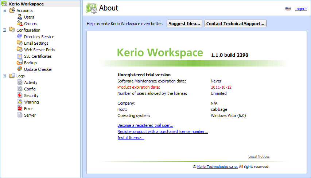Open Update Checker page
This screenshot has height=178, width=311.
38,69
